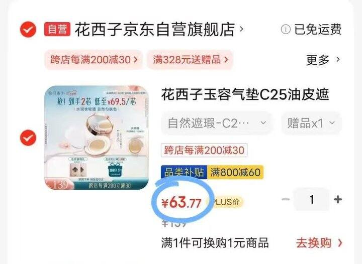This screenshot has height=264, width=362.
Task: Expand the 自然遮瑕-C2 variant dropdown
Action: click(217, 123)
